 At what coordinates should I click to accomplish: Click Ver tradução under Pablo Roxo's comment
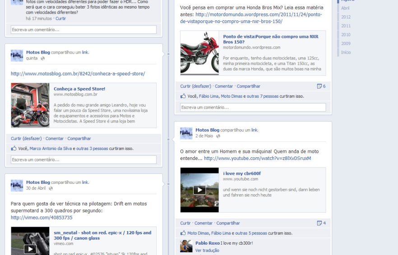(207, 250)
